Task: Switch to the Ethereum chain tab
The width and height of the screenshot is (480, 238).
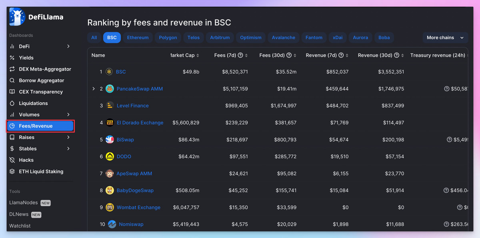Action: click(138, 38)
